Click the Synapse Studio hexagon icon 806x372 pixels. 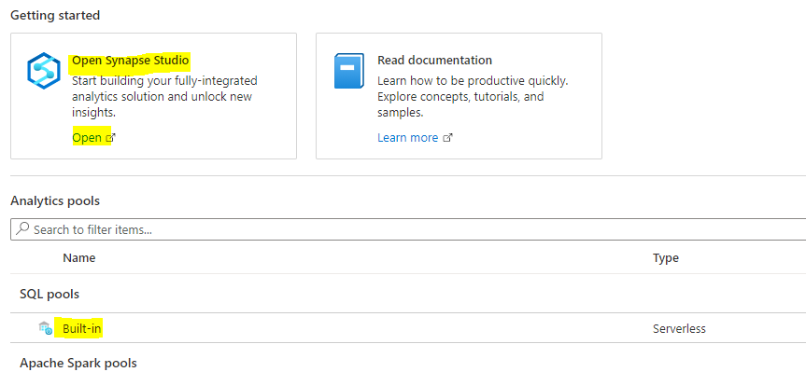coord(44,70)
